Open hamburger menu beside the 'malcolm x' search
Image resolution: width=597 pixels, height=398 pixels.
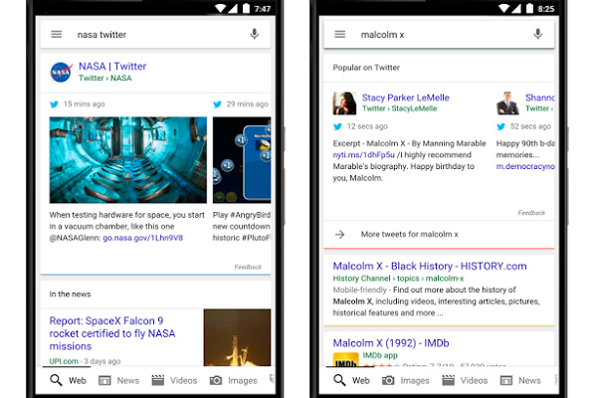[339, 34]
